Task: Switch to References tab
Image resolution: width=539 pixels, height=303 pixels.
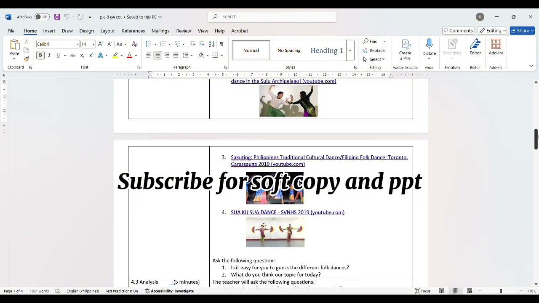Action: coord(133,31)
